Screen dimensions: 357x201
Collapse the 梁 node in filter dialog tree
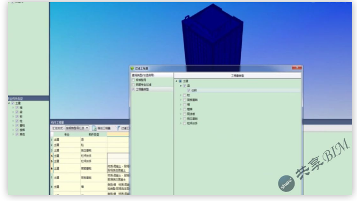pyautogui.click(x=181, y=86)
